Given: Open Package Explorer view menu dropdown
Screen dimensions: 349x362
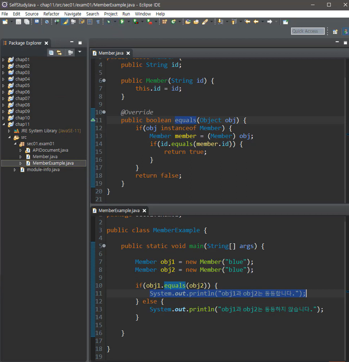Looking at the screenshot, I should click(80, 52).
